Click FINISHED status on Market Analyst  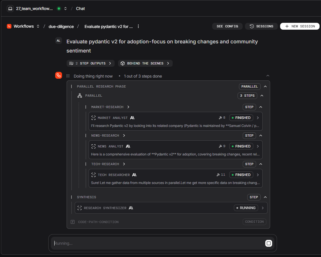tap(241, 118)
